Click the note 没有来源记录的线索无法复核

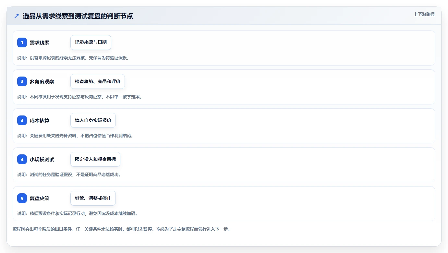point(57,58)
